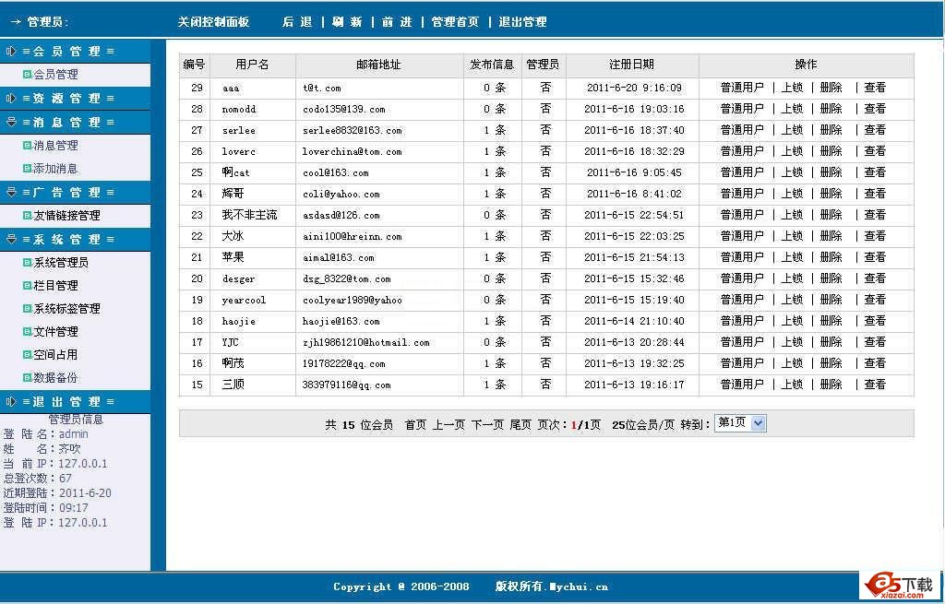Click 查看 for user 三顺
This screenshot has width=945, height=604.
point(875,385)
